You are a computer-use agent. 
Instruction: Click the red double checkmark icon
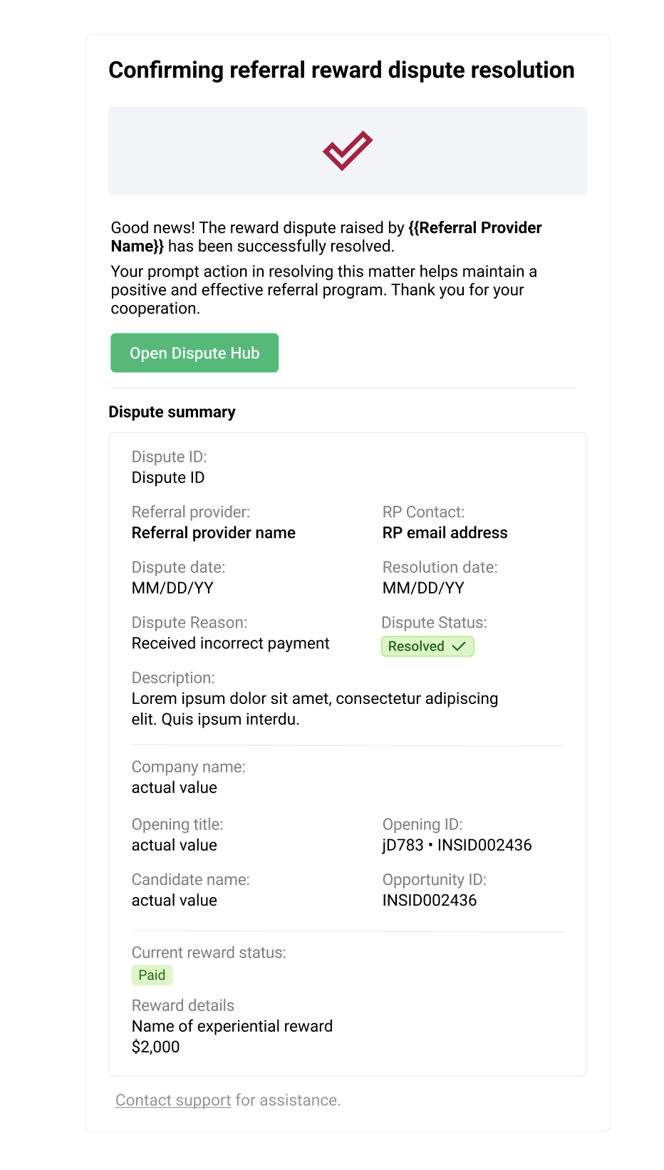(348, 150)
